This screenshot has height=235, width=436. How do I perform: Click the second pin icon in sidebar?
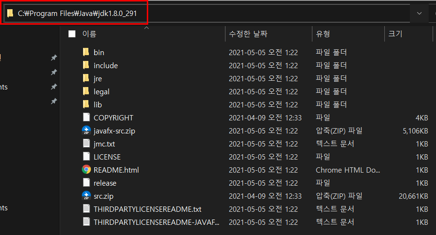pyautogui.click(x=54, y=72)
